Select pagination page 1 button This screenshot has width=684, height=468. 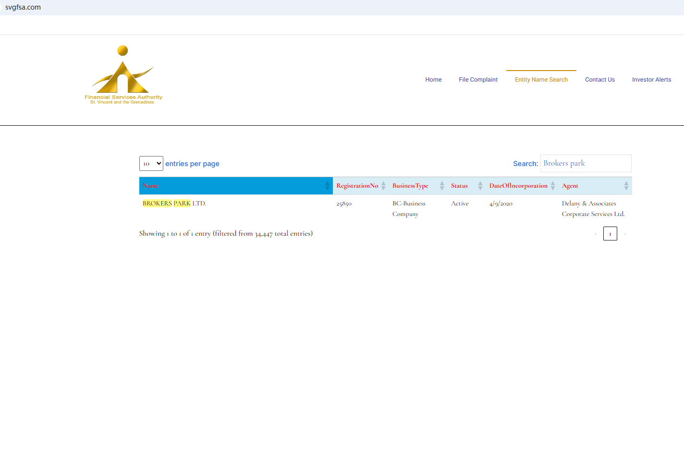point(610,234)
